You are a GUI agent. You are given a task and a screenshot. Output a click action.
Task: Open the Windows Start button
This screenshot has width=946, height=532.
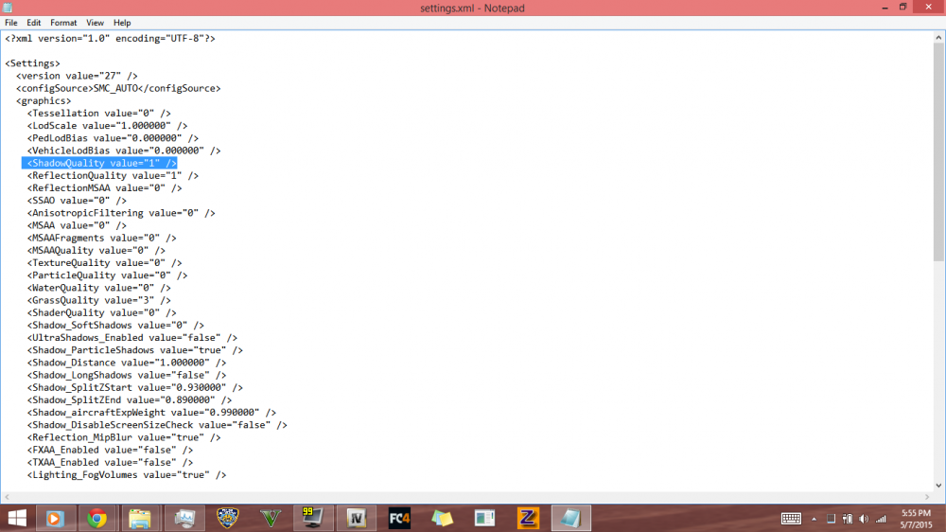[17, 518]
